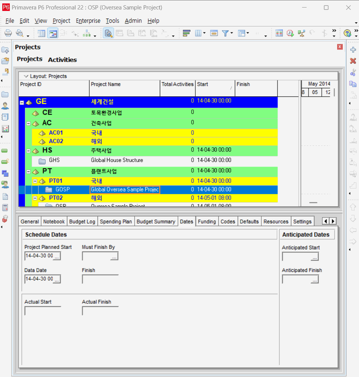This screenshot has height=377, width=359.
Task: Open the Project Expenses calculator icon
Action: pos(5,207)
